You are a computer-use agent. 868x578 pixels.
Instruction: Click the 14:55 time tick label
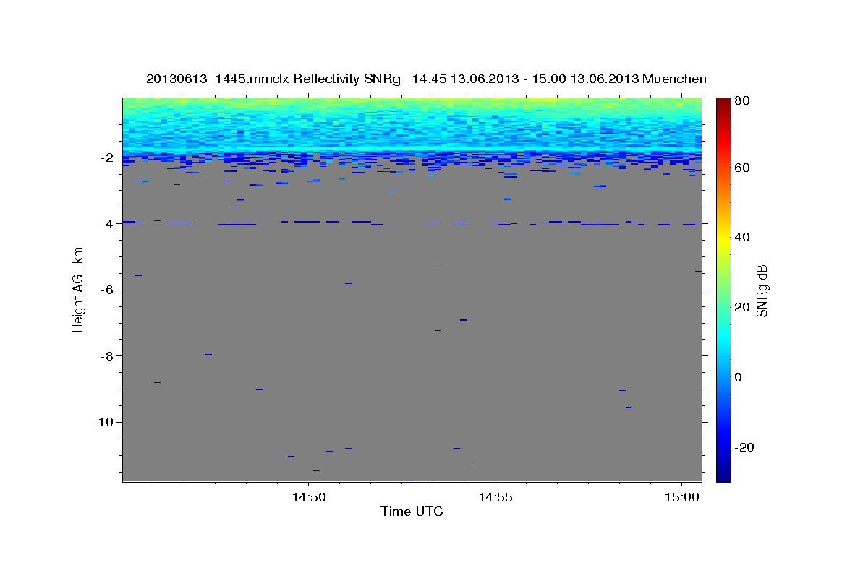[x=495, y=497]
